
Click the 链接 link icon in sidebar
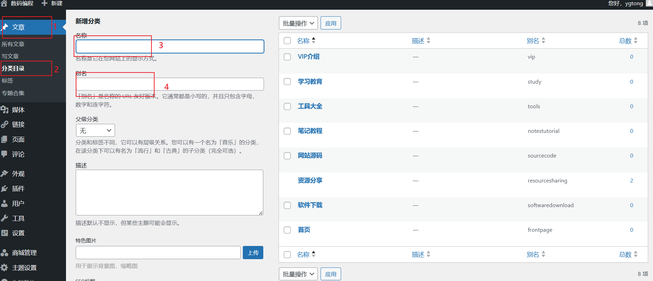click(5, 125)
